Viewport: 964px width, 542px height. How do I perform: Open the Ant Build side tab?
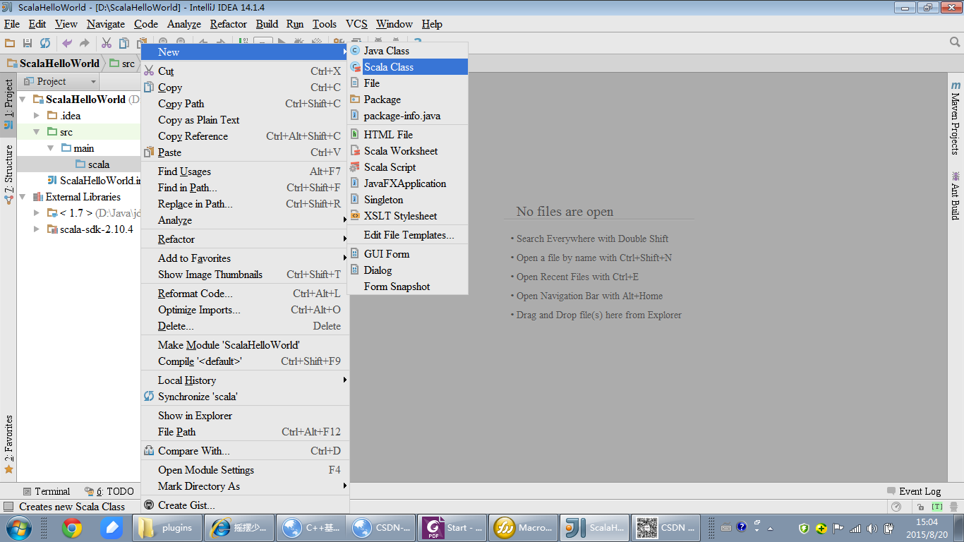click(x=956, y=195)
